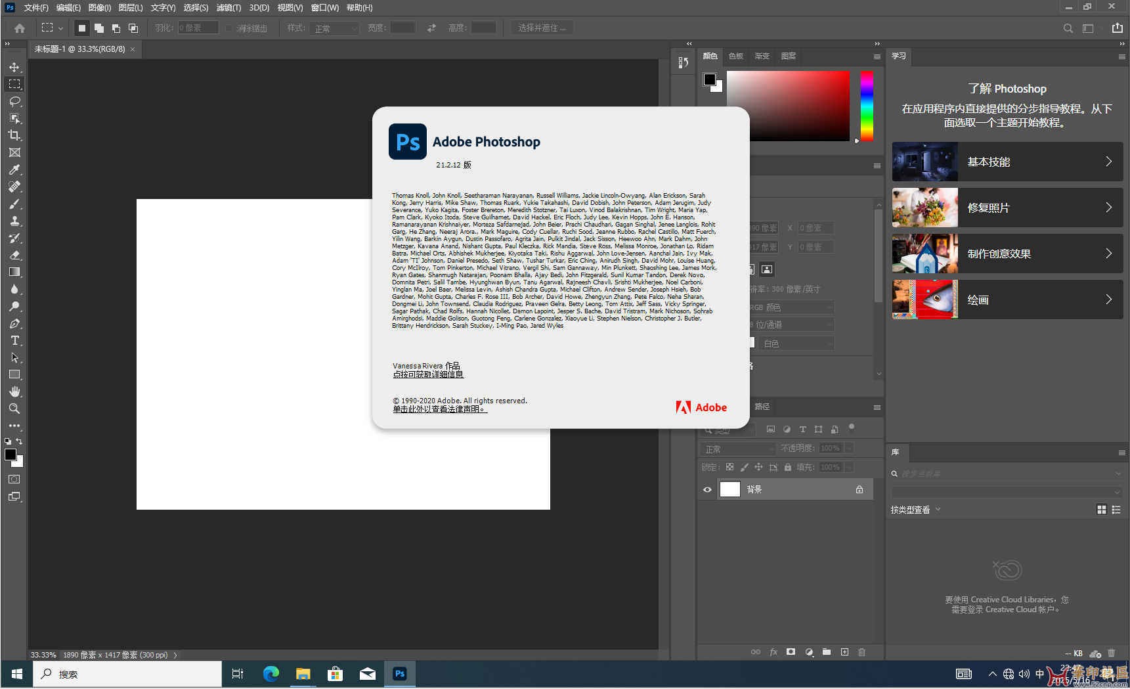Screen dimensions: 1130x689
Task: Click the 选择并遮住 button
Action: point(542,28)
